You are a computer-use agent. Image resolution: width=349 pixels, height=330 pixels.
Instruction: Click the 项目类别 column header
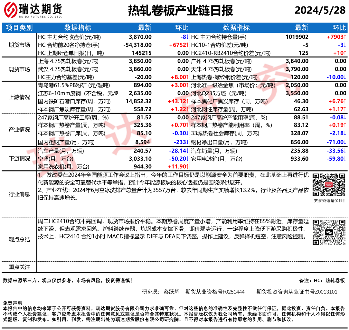tap(19, 28)
